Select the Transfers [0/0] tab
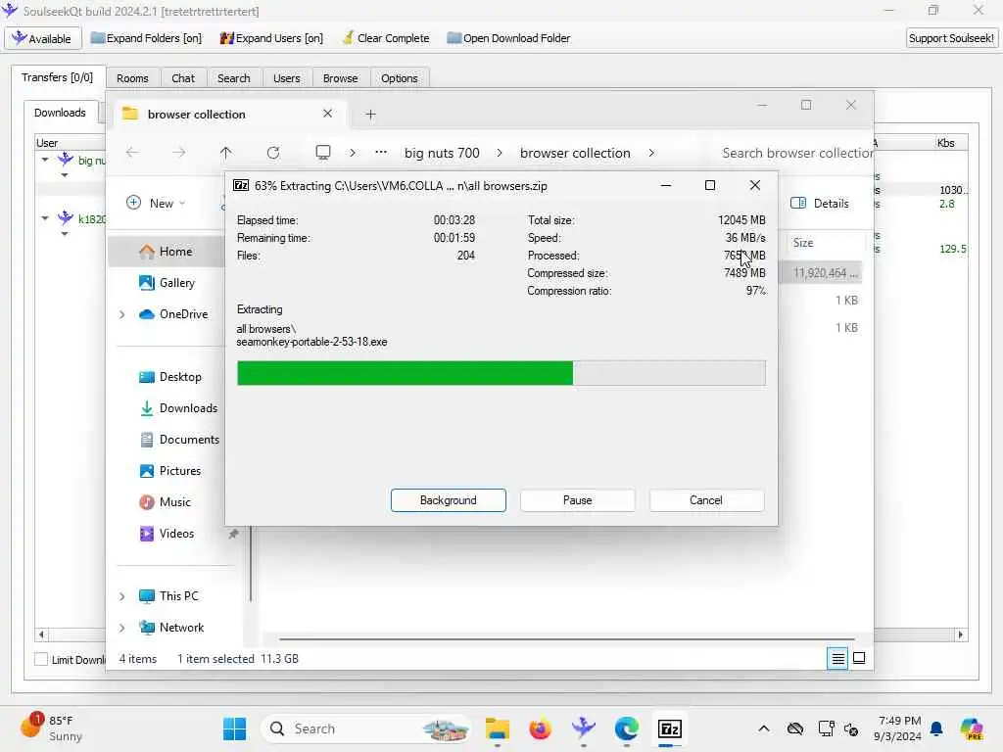The image size is (1003, 752). point(57,77)
